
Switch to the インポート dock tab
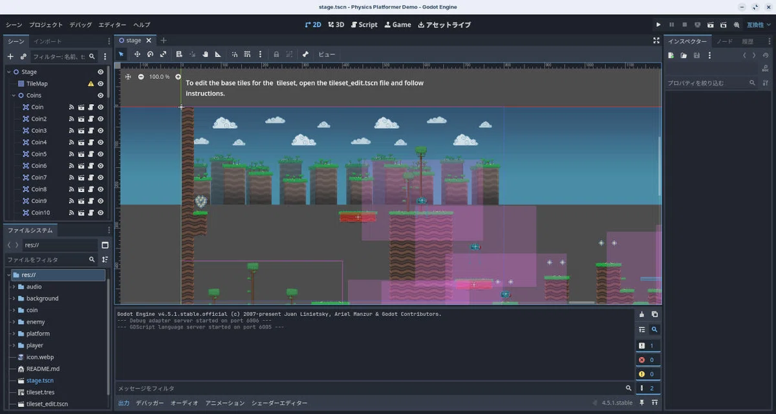[x=48, y=41]
